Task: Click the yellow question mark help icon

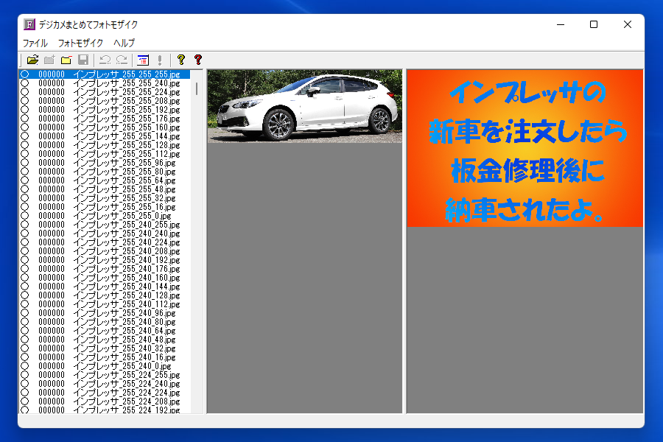Action: coord(180,60)
